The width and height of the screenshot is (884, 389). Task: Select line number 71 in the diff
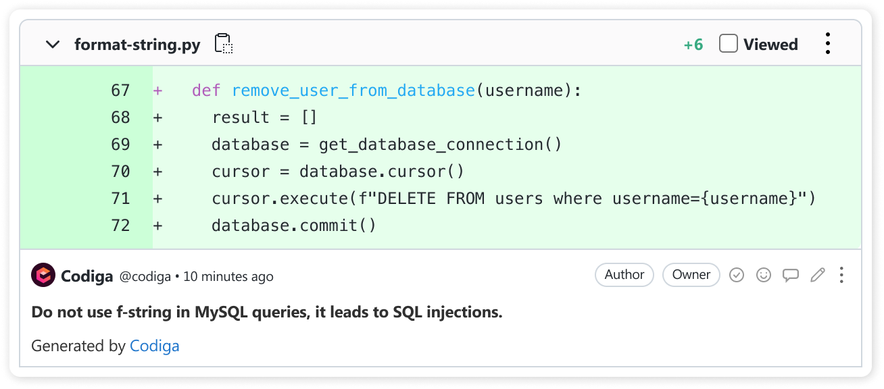tap(120, 199)
